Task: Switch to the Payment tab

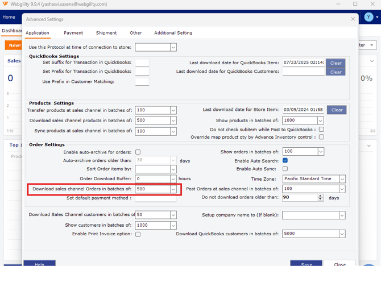Action: pyautogui.click(x=73, y=33)
